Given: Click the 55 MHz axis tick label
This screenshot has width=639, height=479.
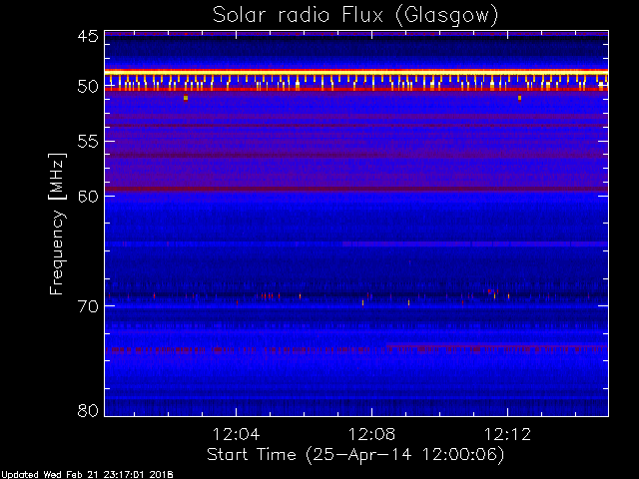Looking at the screenshot, I should pyautogui.click(x=88, y=142).
